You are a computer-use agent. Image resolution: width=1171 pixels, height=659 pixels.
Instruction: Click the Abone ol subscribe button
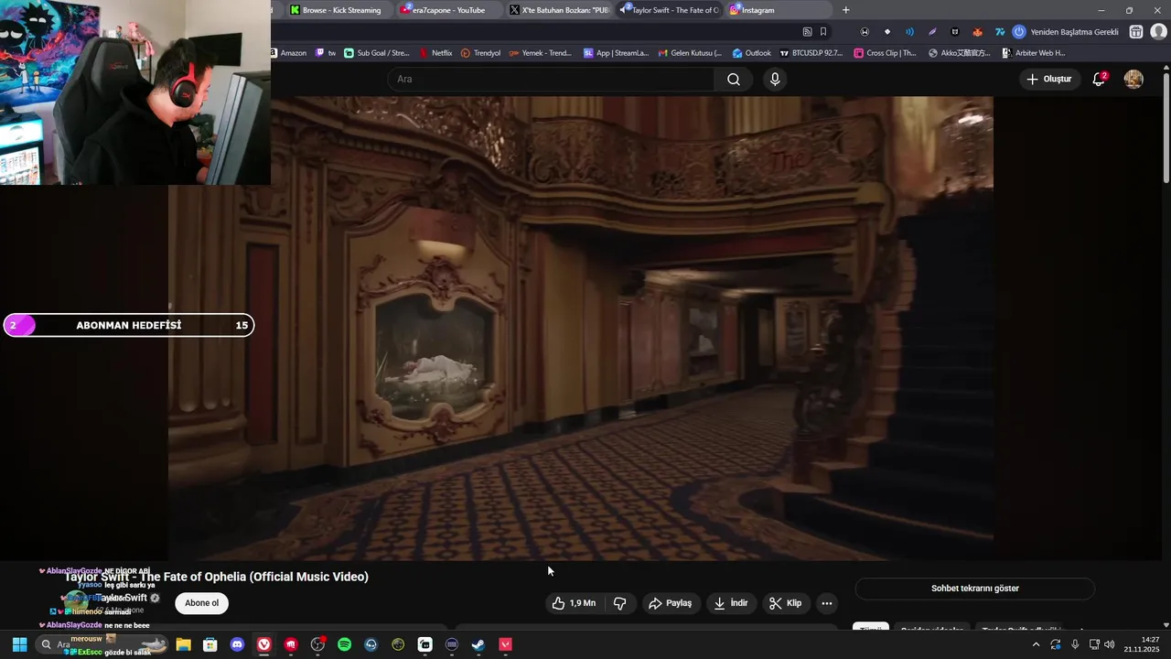coord(201,603)
